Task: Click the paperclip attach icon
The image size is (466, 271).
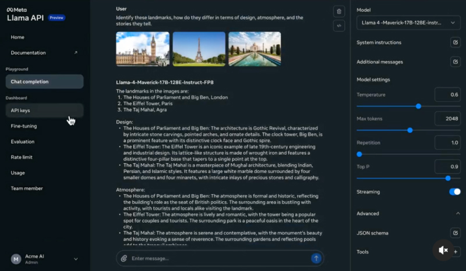Action: pos(124,259)
